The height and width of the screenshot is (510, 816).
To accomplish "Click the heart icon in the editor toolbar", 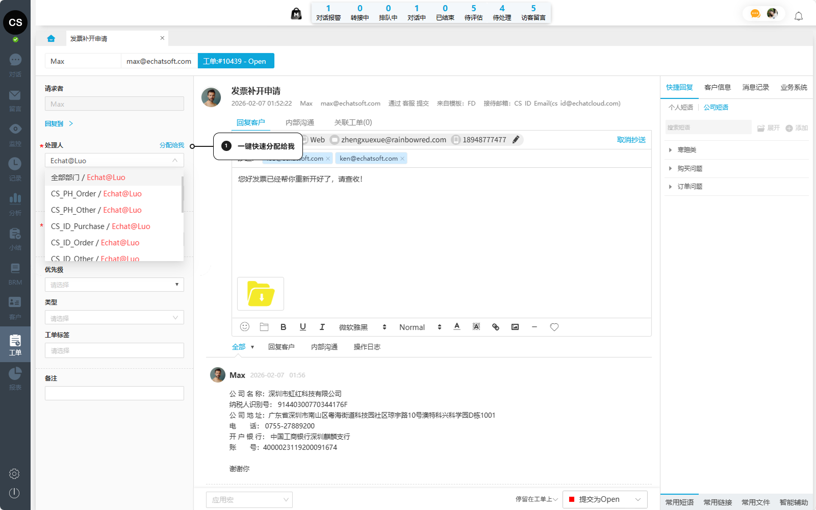I will (x=554, y=327).
